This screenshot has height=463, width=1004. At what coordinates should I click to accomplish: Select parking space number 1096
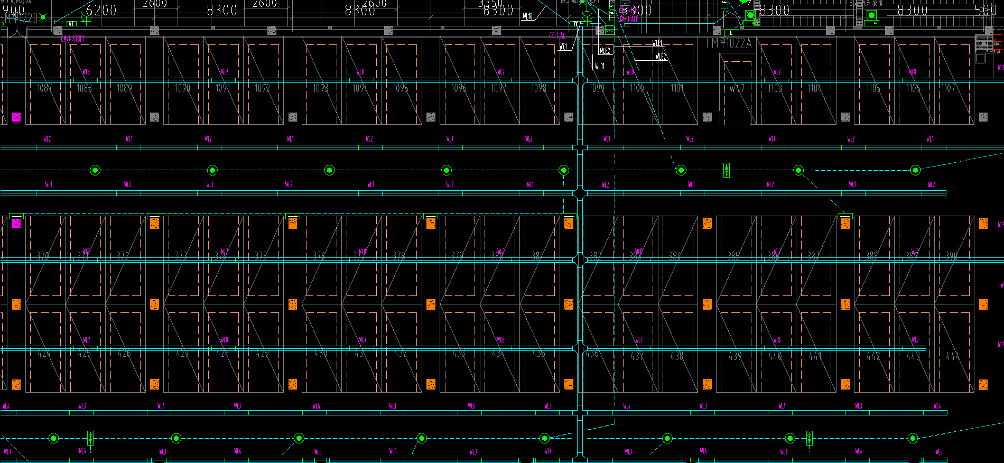[459, 88]
